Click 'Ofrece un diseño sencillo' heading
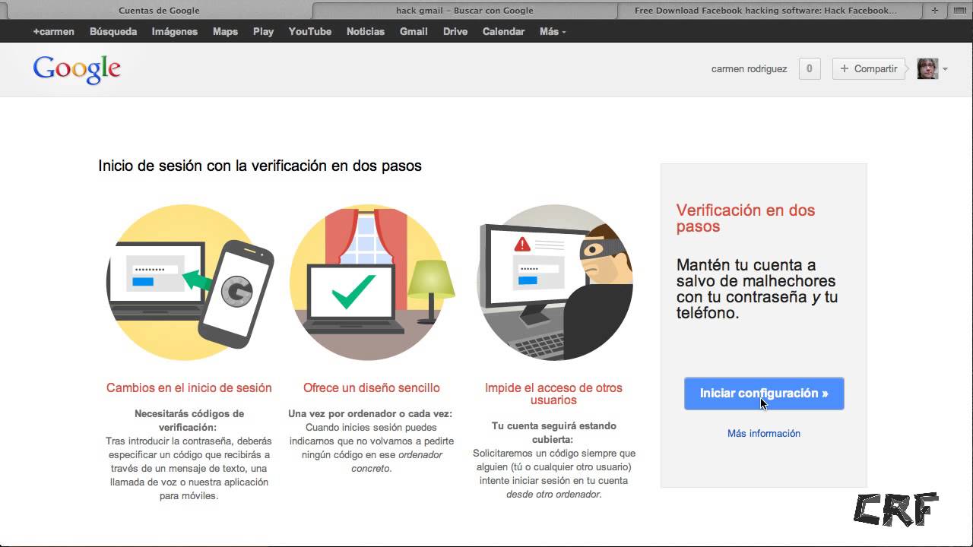 tap(372, 387)
